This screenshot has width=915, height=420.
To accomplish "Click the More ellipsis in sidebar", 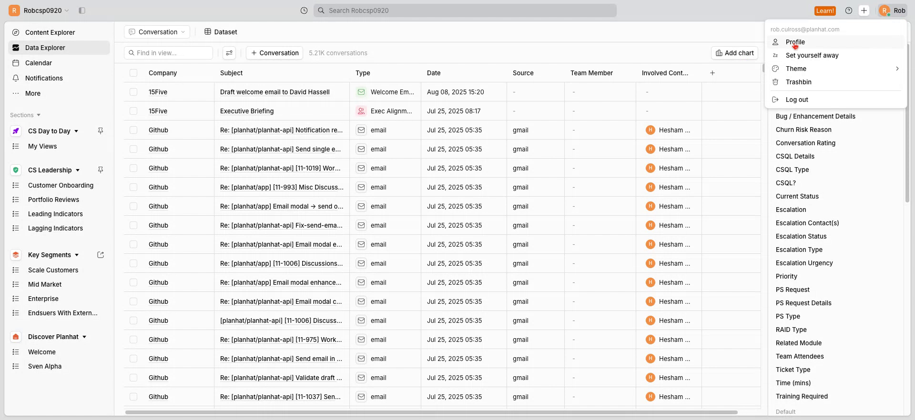I will (x=16, y=93).
